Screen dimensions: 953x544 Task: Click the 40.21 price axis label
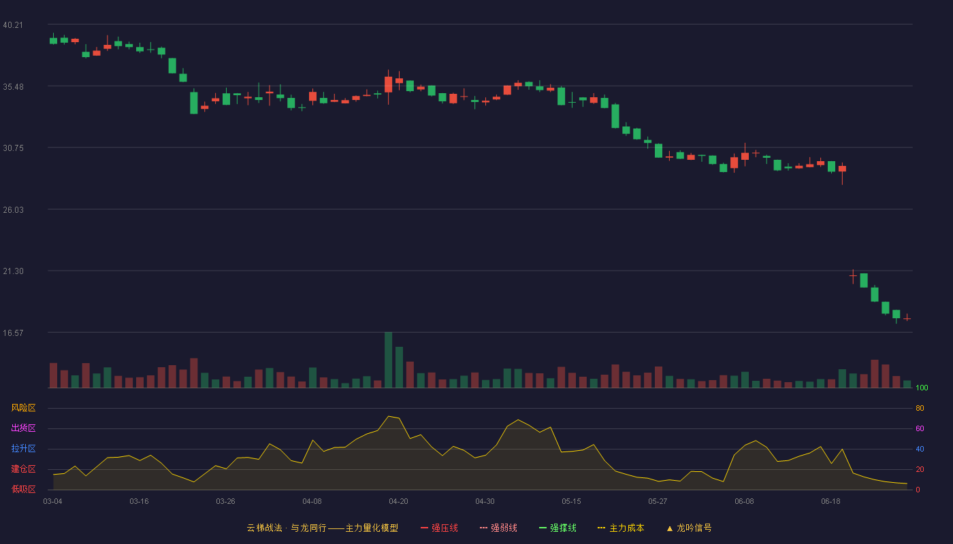(x=13, y=25)
